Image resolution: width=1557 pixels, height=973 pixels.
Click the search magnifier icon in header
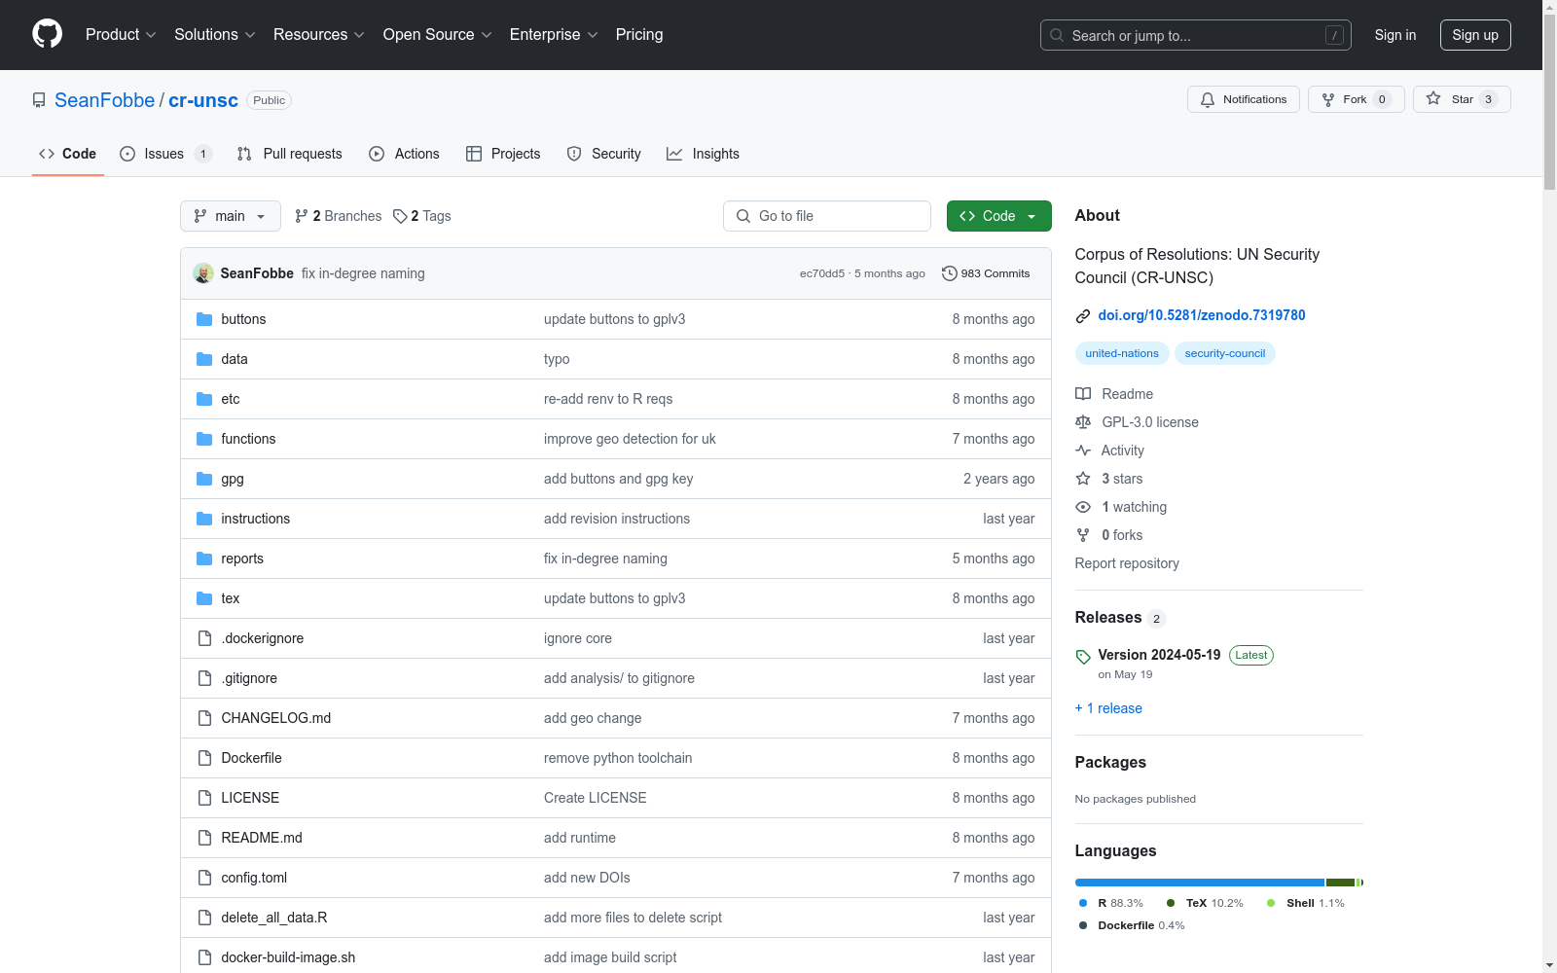[x=1057, y=35]
